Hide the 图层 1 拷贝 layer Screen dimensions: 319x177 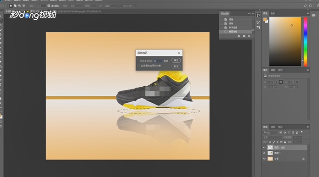click(264, 148)
